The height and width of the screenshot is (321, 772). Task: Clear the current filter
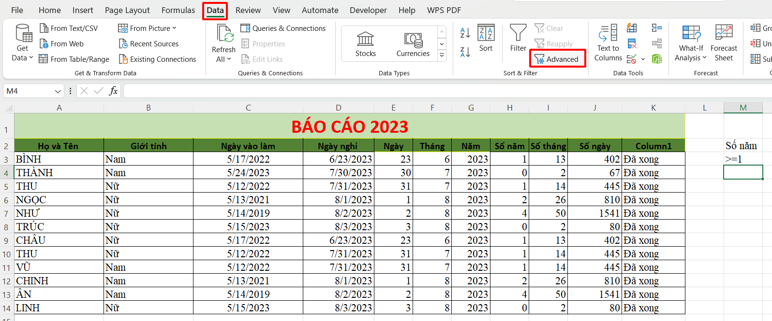click(549, 28)
